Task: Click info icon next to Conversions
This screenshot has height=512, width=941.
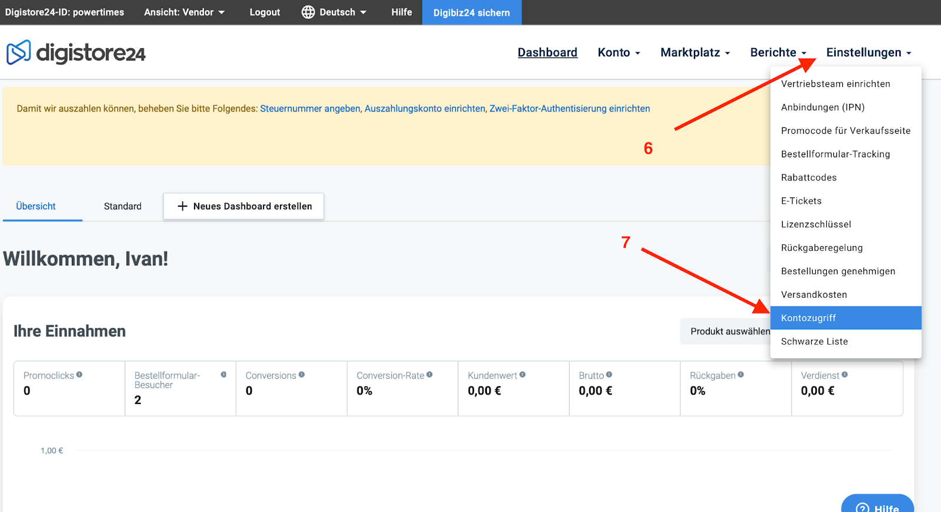Action: tap(302, 375)
